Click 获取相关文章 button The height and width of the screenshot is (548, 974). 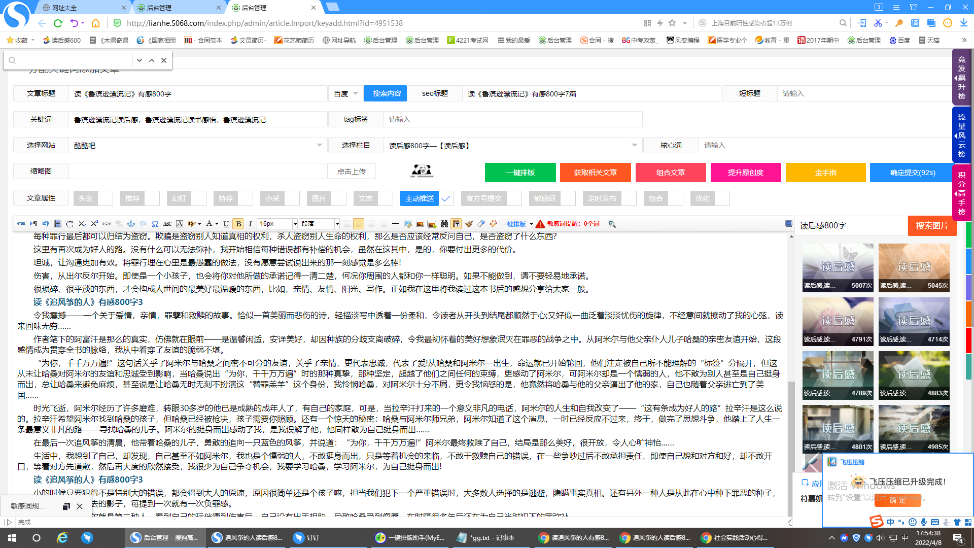click(596, 173)
